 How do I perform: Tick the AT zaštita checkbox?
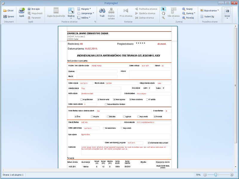tap(147, 100)
